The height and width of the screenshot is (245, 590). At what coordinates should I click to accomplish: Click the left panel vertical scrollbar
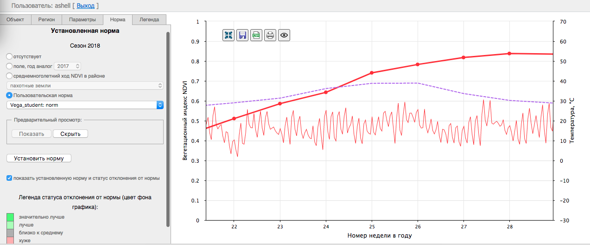(168, 129)
